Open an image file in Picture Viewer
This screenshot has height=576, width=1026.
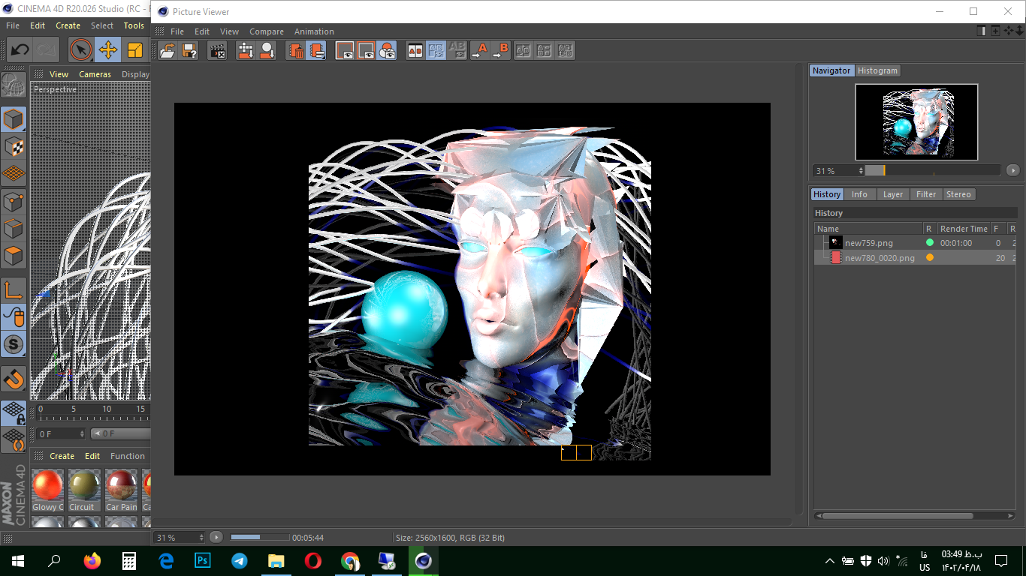[x=167, y=50]
